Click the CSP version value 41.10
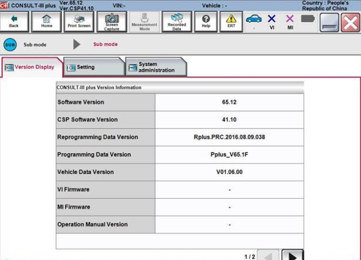Screen dimensions: 361x260 [x=229, y=120]
